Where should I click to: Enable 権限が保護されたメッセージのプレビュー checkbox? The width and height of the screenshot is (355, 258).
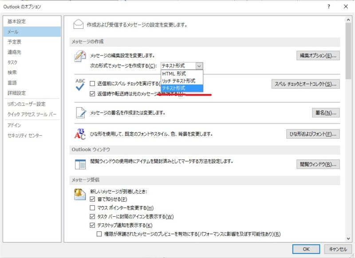[x=99, y=234]
